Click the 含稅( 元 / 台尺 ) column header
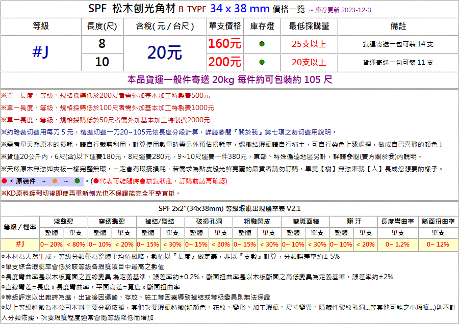Image resolution: width=459 pixels, height=324 pixels. click(165, 26)
